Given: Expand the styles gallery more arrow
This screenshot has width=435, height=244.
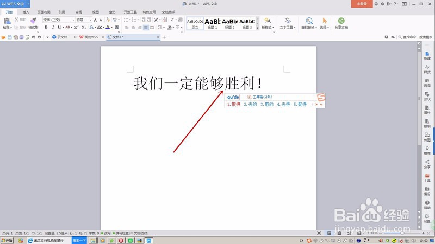Looking at the screenshot, I should (x=257, y=28).
